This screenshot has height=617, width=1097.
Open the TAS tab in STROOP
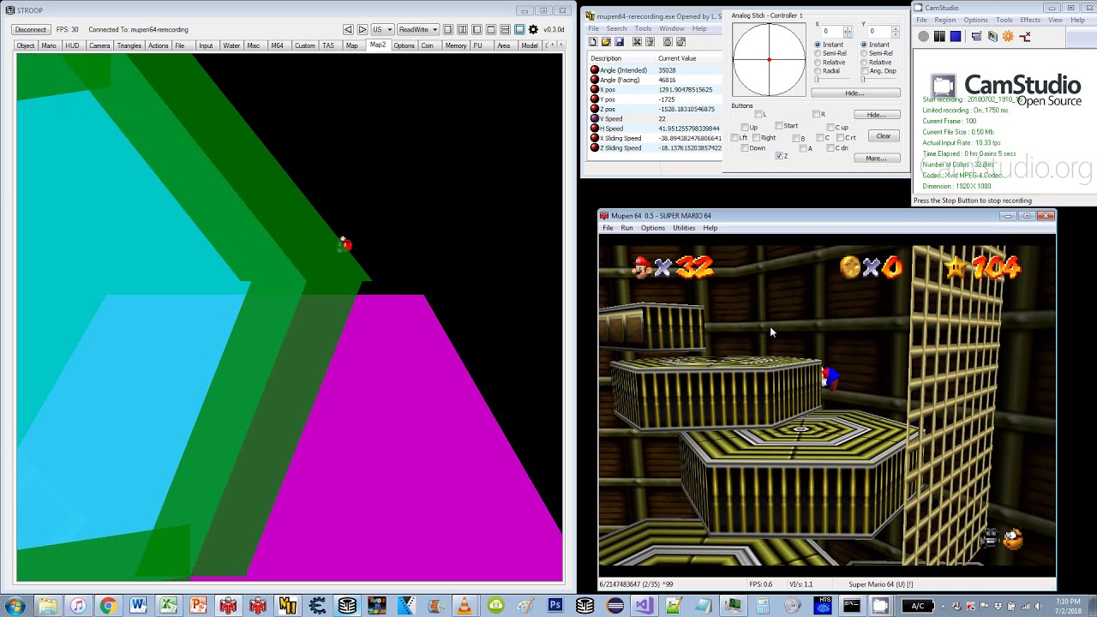(x=328, y=45)
